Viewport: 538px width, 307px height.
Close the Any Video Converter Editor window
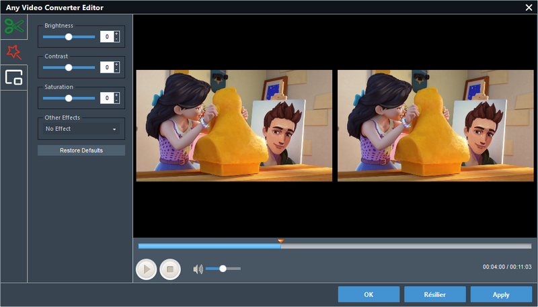pos(529,7)
